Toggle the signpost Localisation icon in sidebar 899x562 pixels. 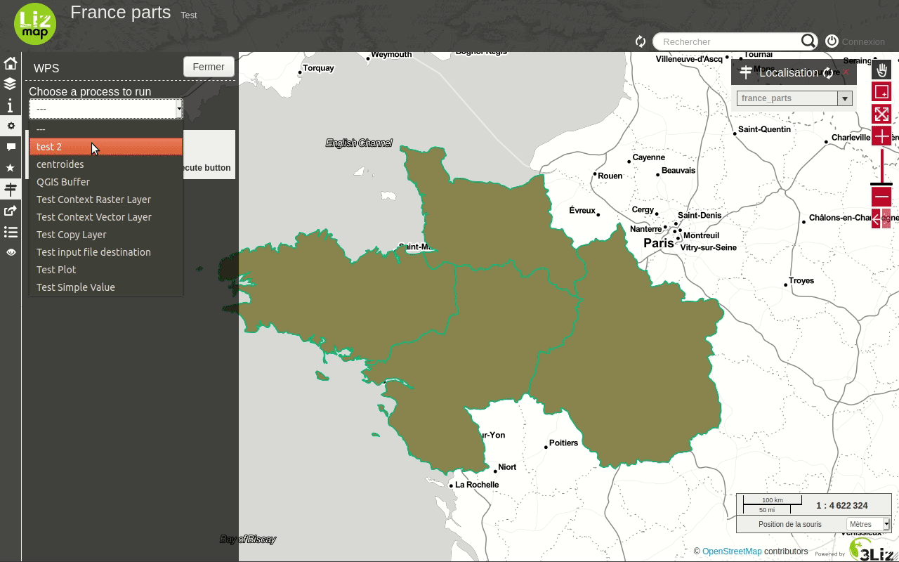(10, 189)
